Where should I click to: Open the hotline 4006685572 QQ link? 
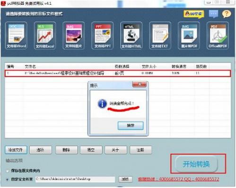click(178, 179)
